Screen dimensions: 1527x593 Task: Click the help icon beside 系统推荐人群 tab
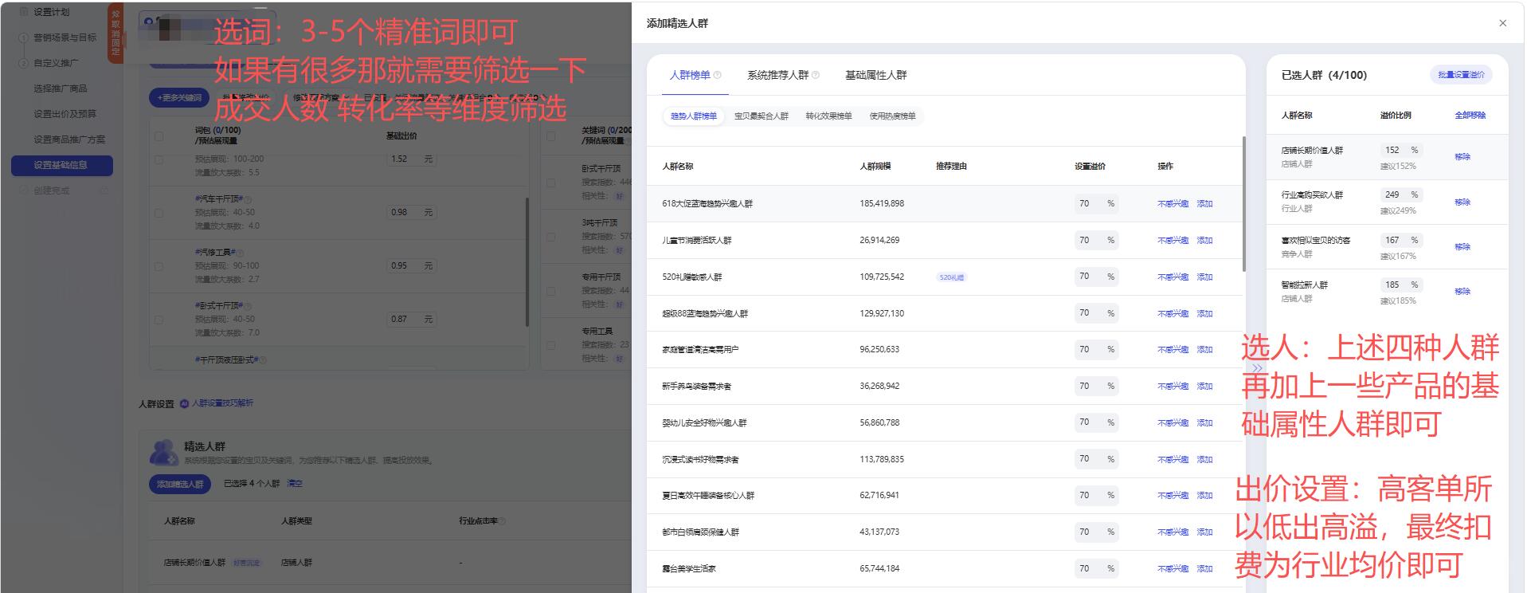point(815,75)
